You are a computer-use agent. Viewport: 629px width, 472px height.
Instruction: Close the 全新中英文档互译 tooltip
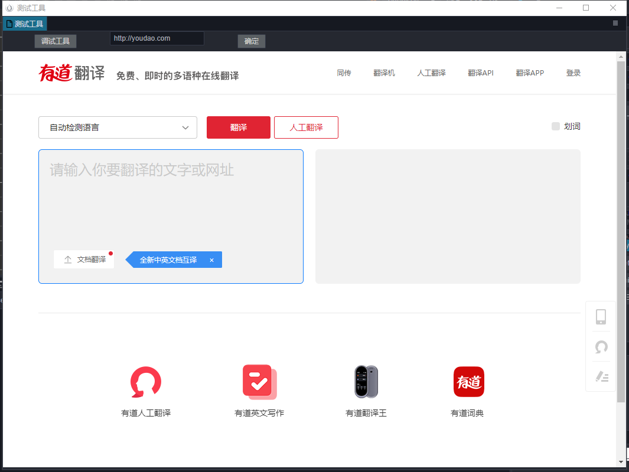[212, 260]
